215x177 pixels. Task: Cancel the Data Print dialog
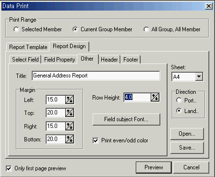pyautogui.click(x=191, y=167)
